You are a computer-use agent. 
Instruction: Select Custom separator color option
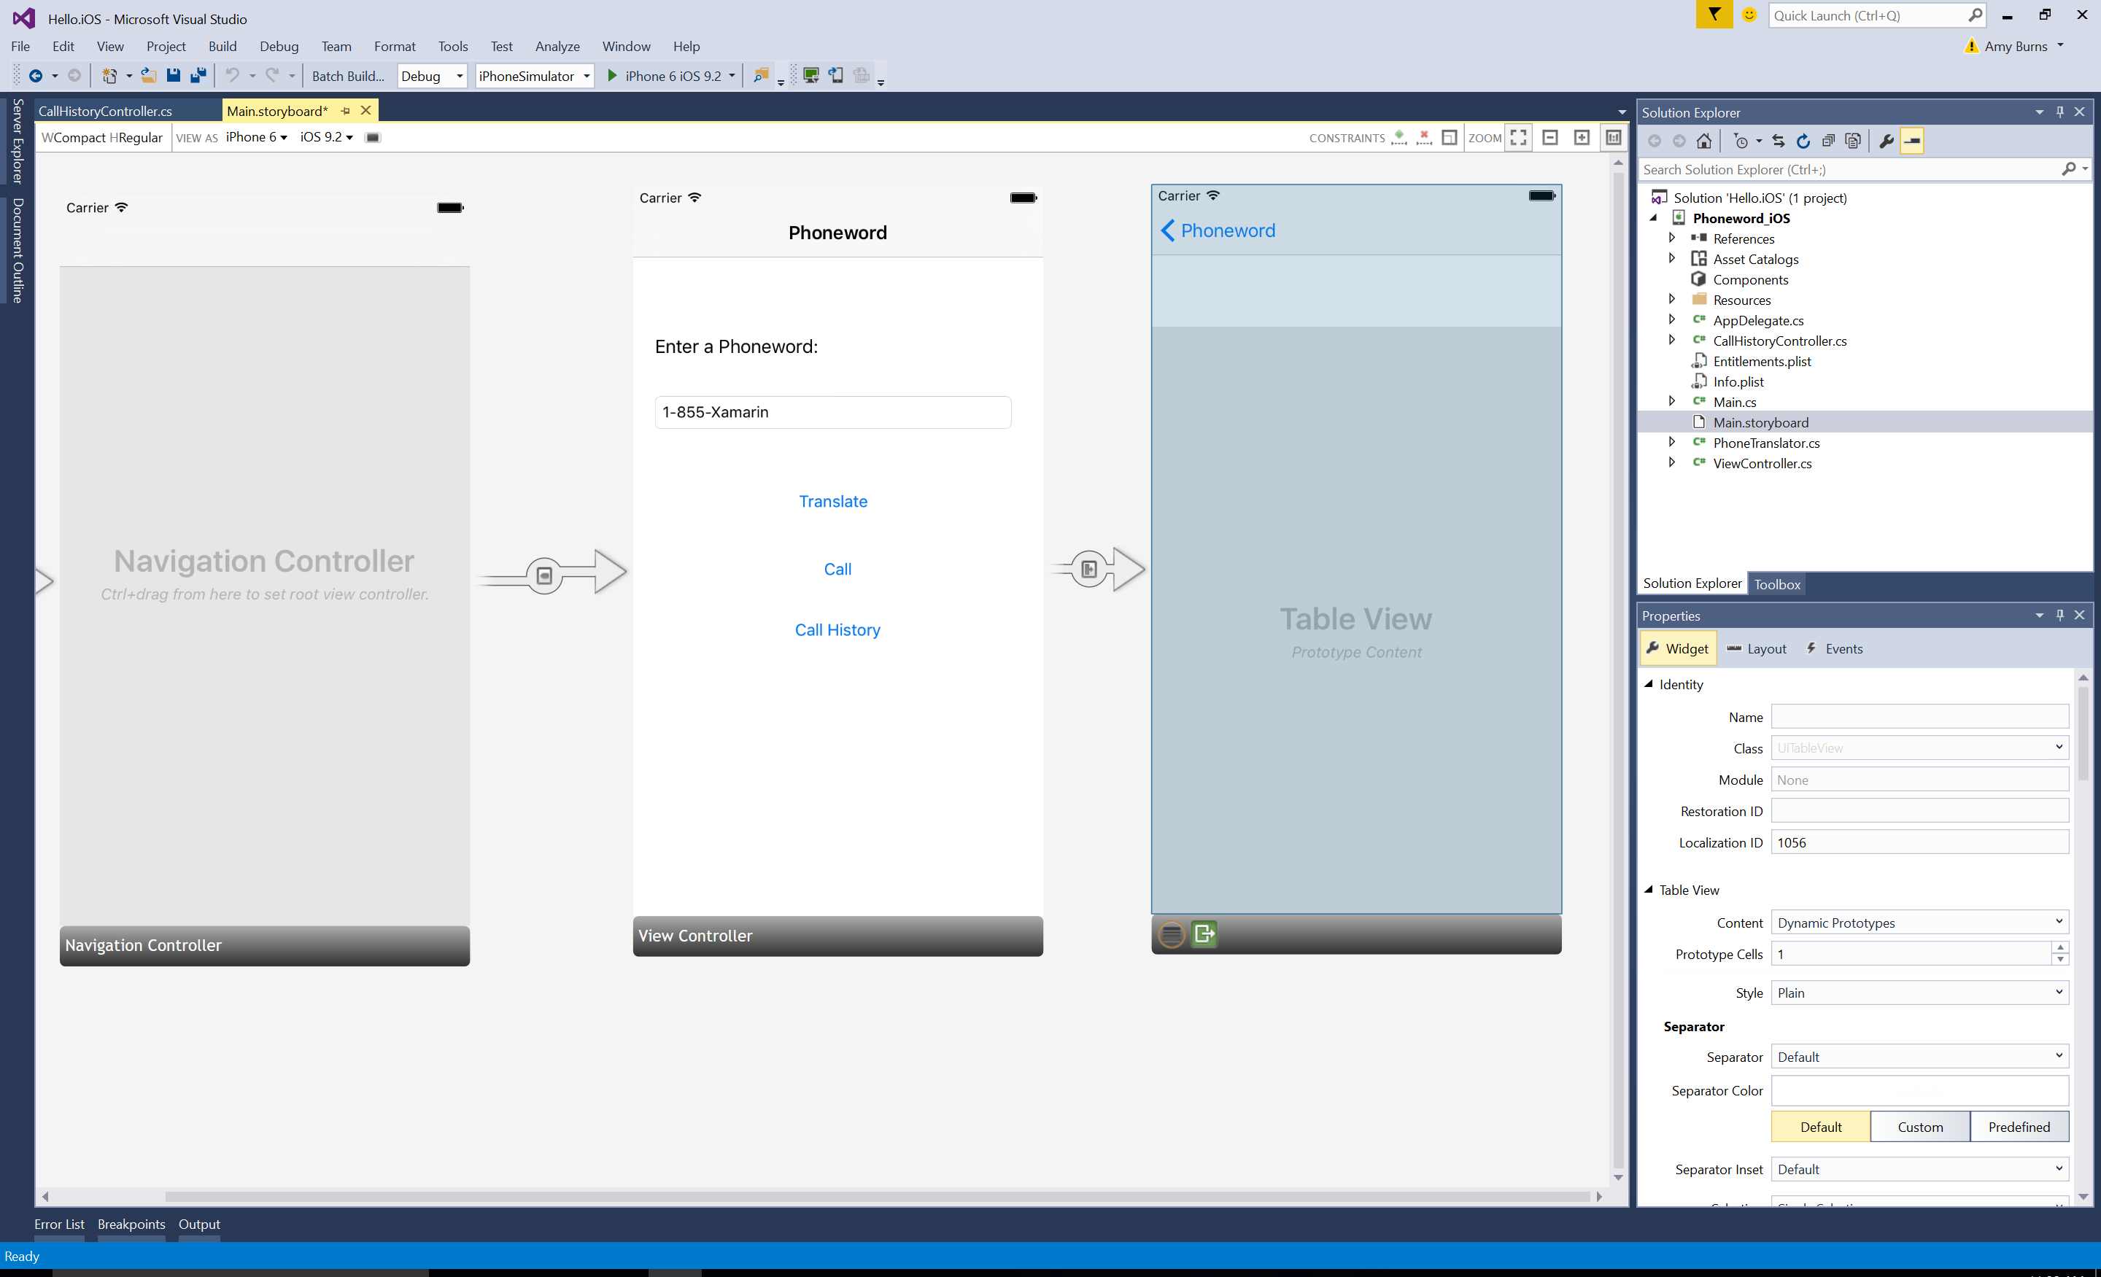[1919, 1125]
